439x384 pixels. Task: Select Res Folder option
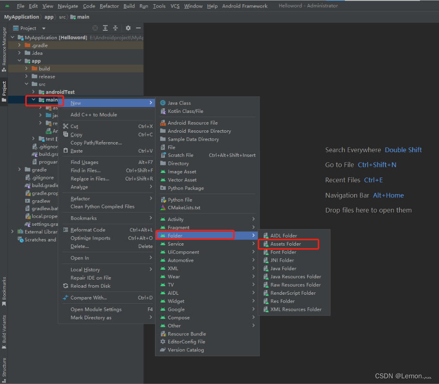[x=294, y=301]
